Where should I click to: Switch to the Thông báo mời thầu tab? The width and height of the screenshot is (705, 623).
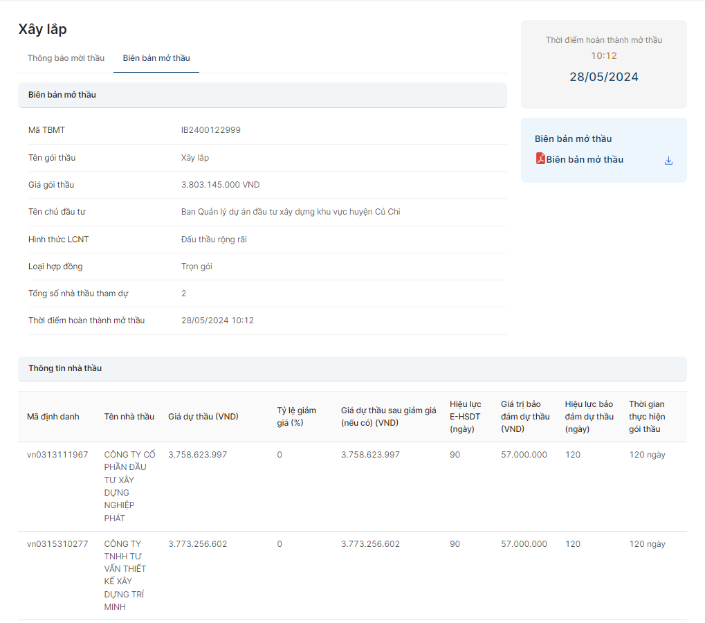pyautogui.click(x=66, y=58)
